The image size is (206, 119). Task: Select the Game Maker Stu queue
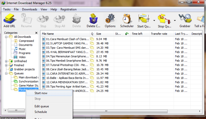point(28,86)
